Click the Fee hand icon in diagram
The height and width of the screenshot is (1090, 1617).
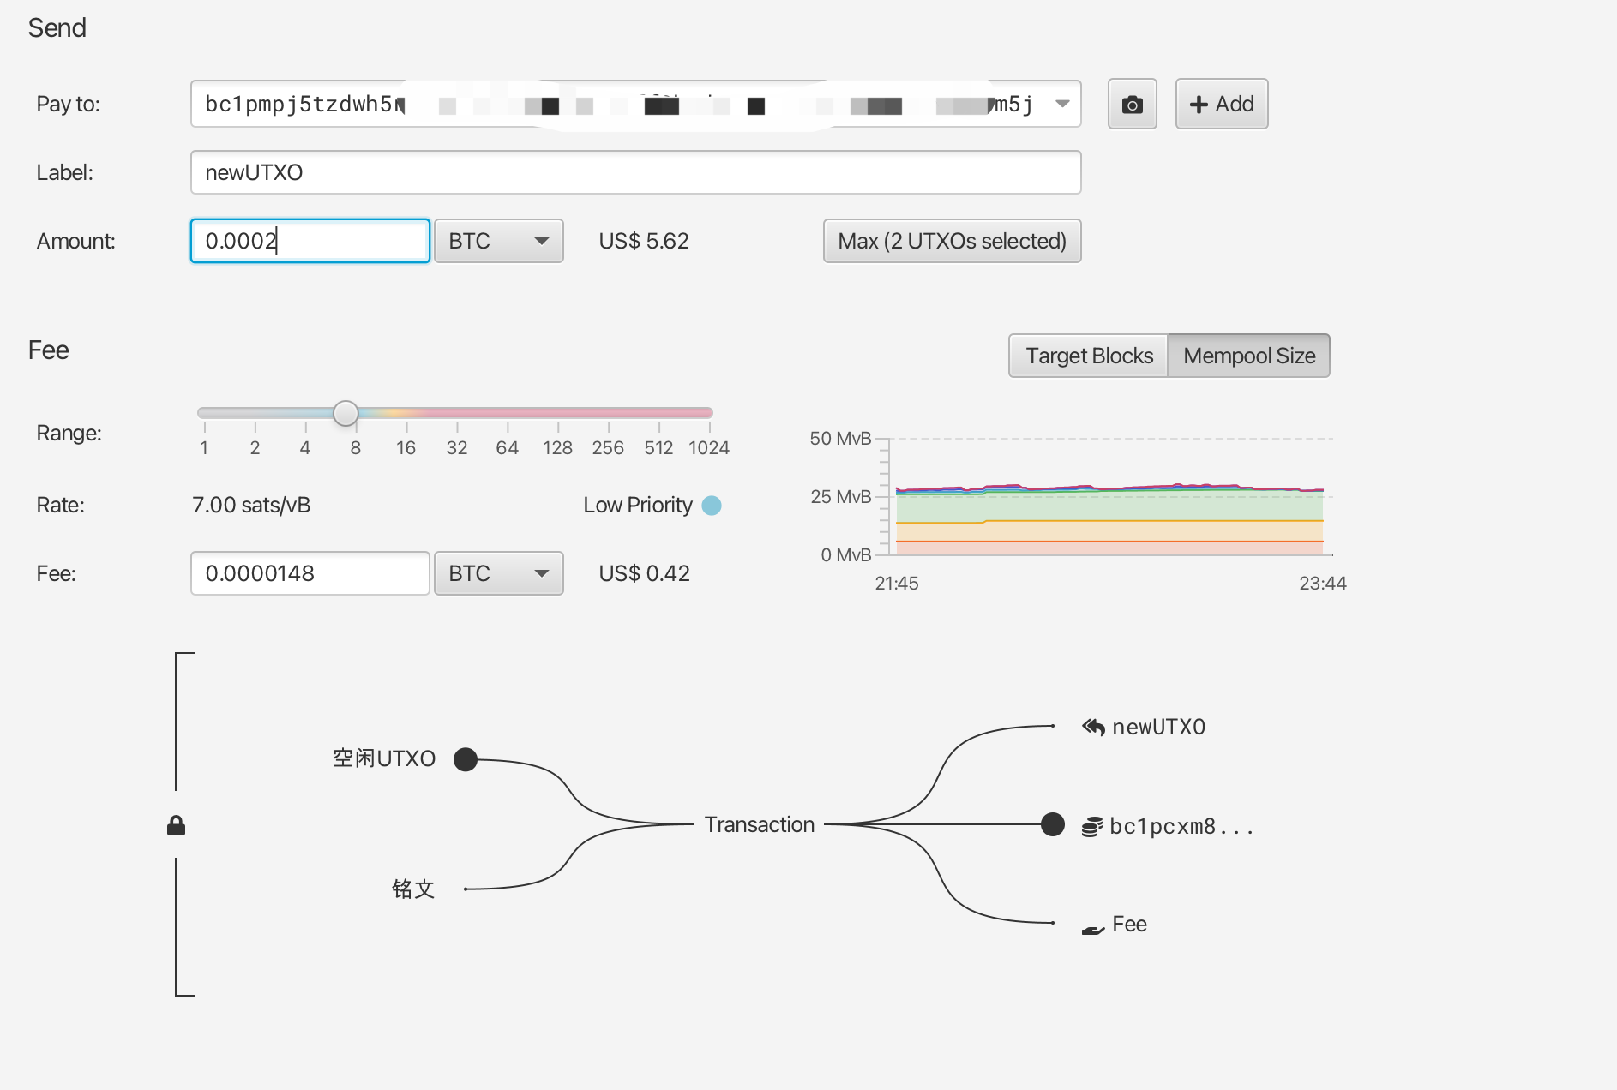tap(1092, 929)
